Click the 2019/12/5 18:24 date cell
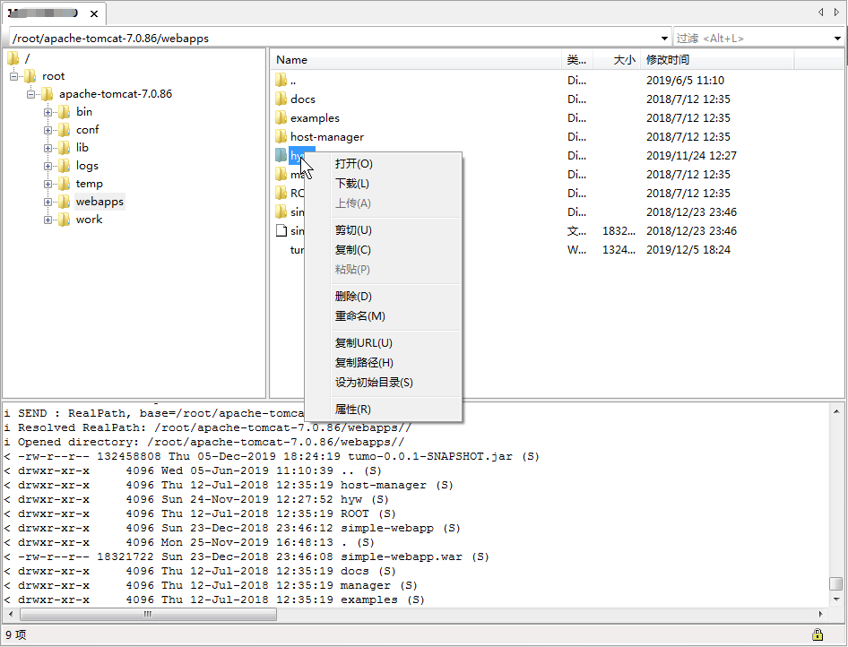The width and height of the screenshot is (848, 647). [x=688, y=250]
